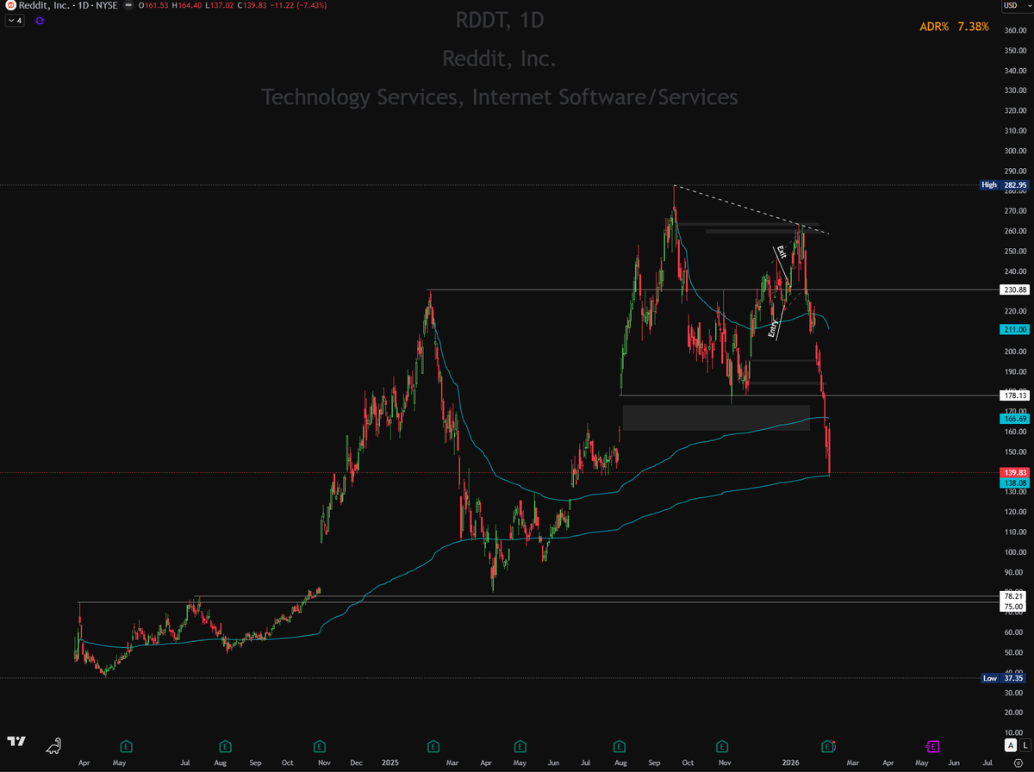Click the earnings marker above Aug 2025
The width and height of the screenshot is (1034, 772).
click(619, 744)
